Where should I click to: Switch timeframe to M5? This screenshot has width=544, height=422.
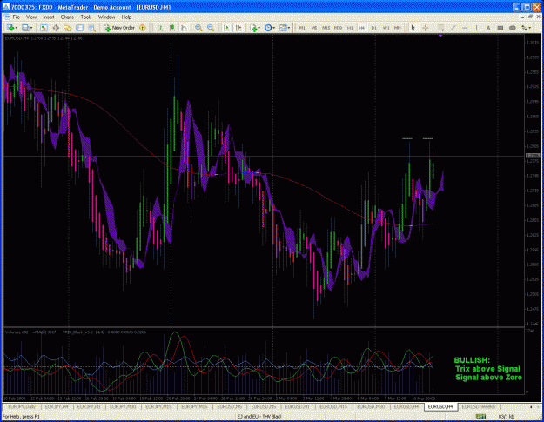pos(314,28)
